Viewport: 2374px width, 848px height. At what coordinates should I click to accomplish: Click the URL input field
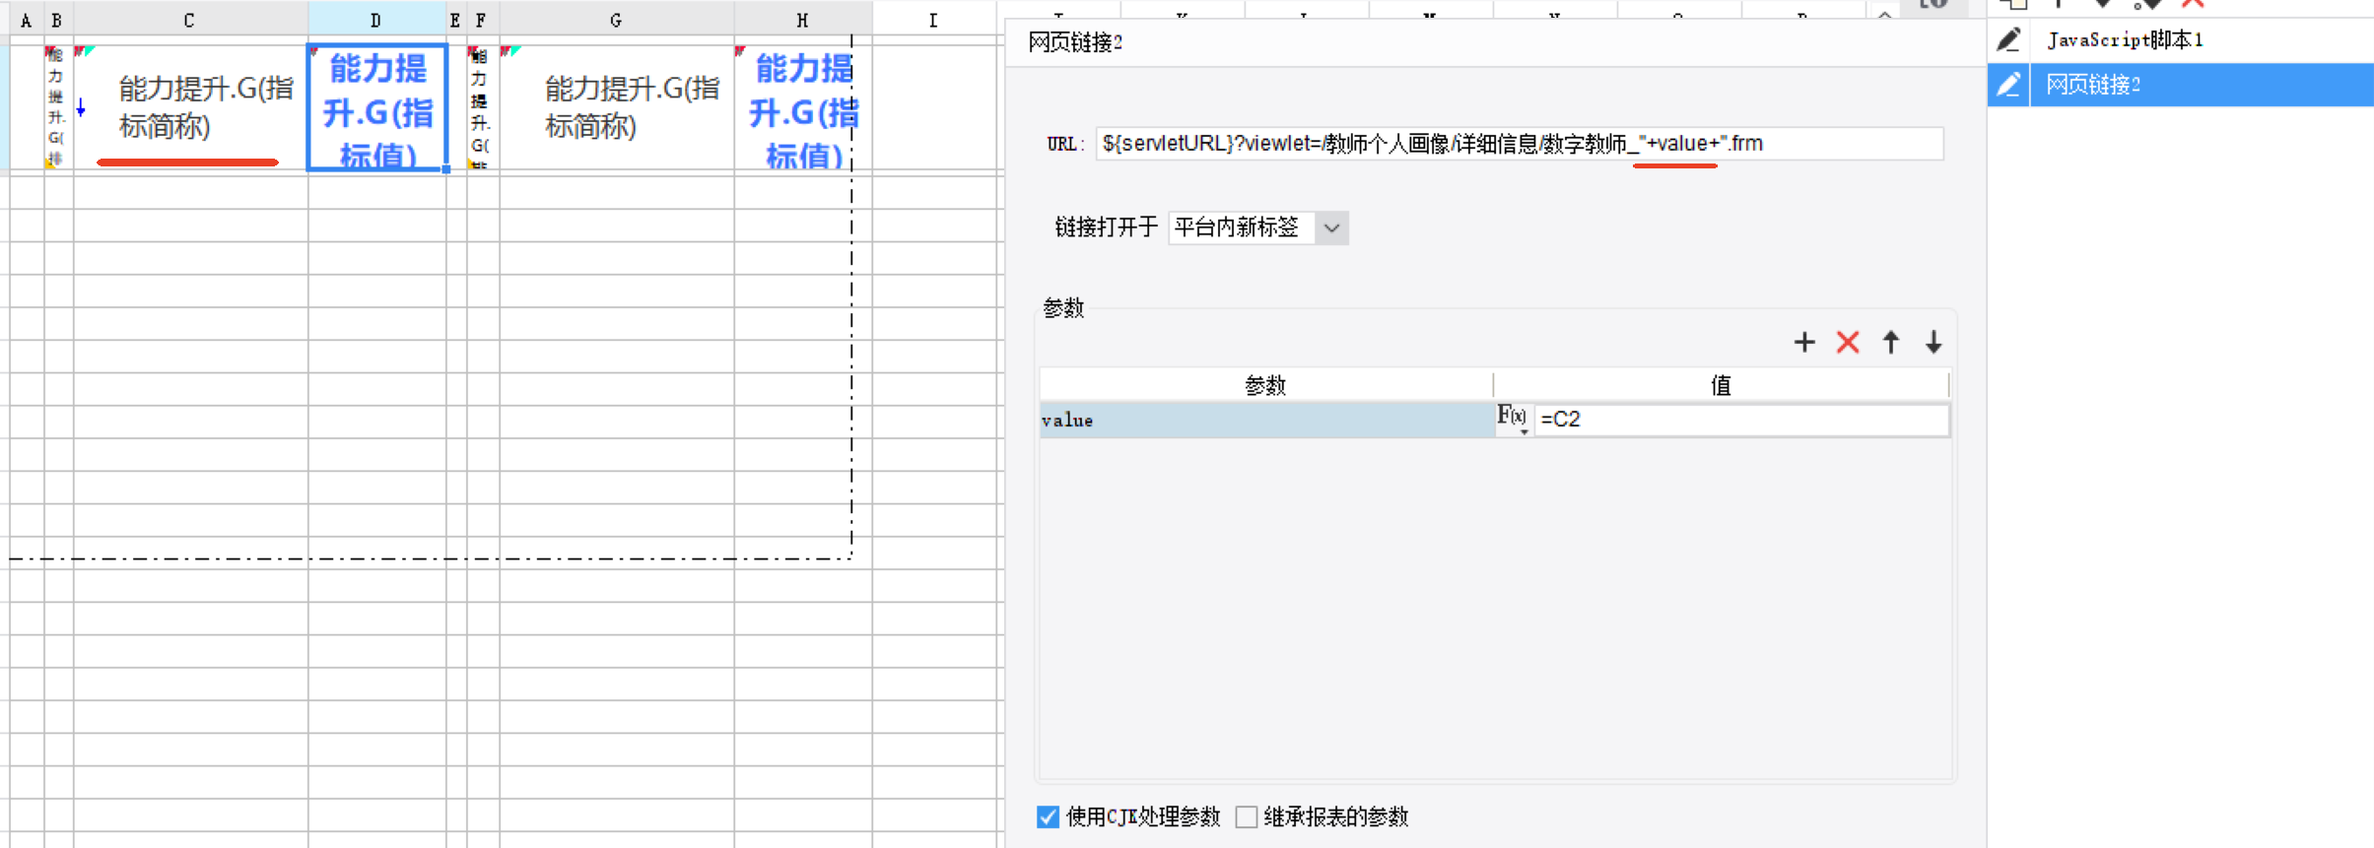(x=1519, y=144)
